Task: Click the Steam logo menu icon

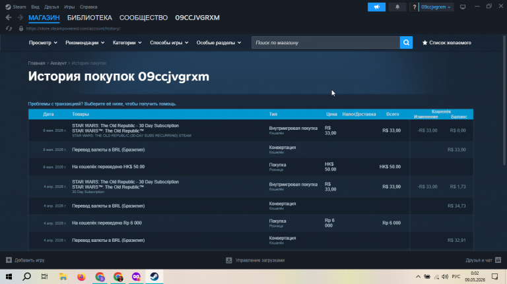Action: click(x=8, y=7)
